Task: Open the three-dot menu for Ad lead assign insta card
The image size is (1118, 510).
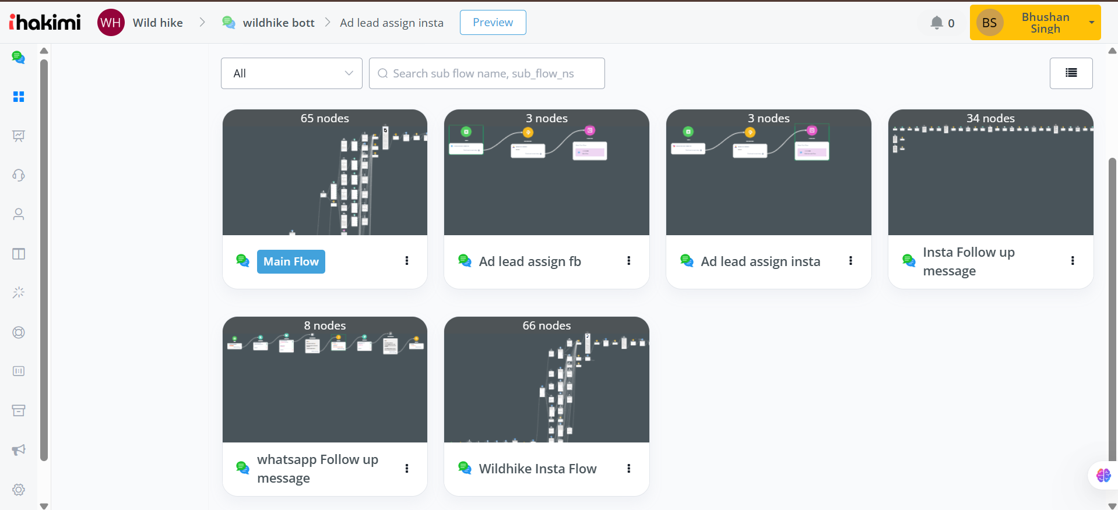Action: (x=851, y=261)
